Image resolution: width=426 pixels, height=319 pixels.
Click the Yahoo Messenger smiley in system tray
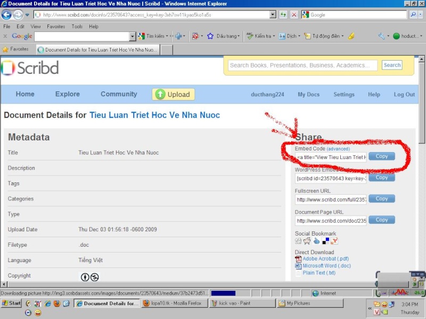pos(384,304)
